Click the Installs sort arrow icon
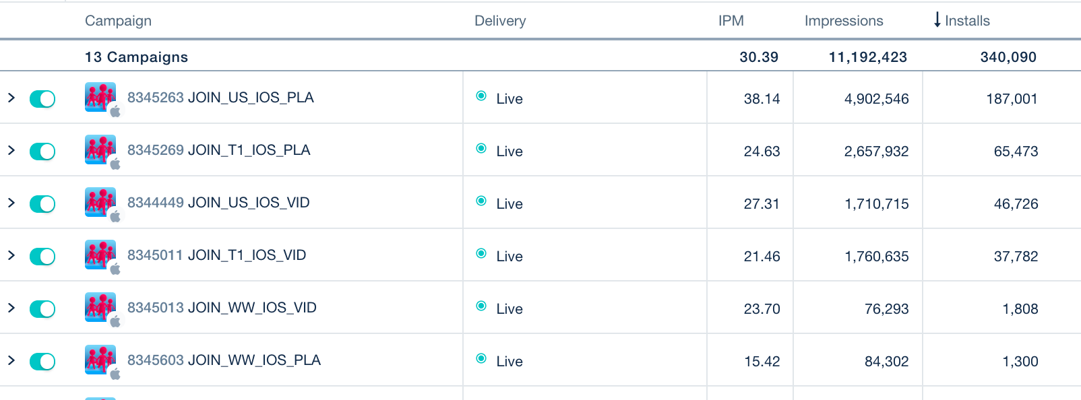Image resolution: width=1081 pixels, height=400 pixels. coord(937,20)
